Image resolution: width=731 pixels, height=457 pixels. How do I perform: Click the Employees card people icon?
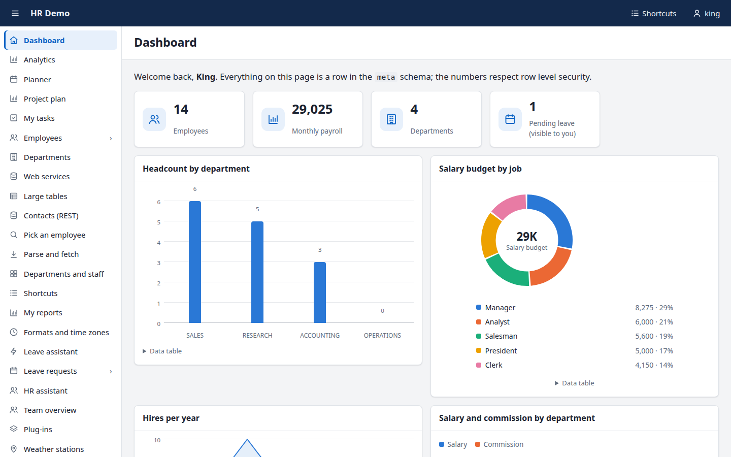(x=154, y=119)
